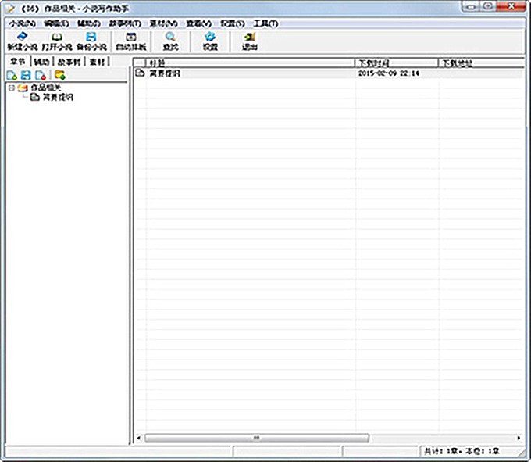The height and width of the screenshot is (462, 531).
Task: Click the app pencil icon in the title bar
Action: 10,8
